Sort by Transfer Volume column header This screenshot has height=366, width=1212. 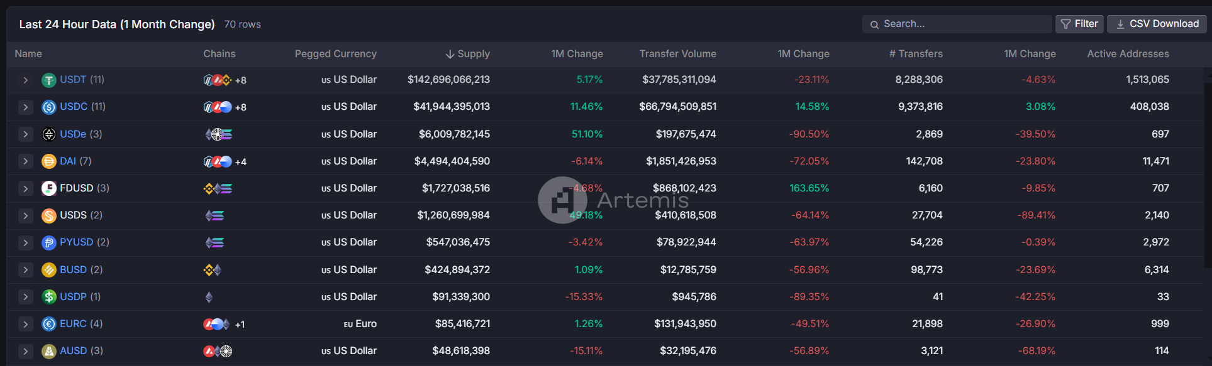pos(678,54)
